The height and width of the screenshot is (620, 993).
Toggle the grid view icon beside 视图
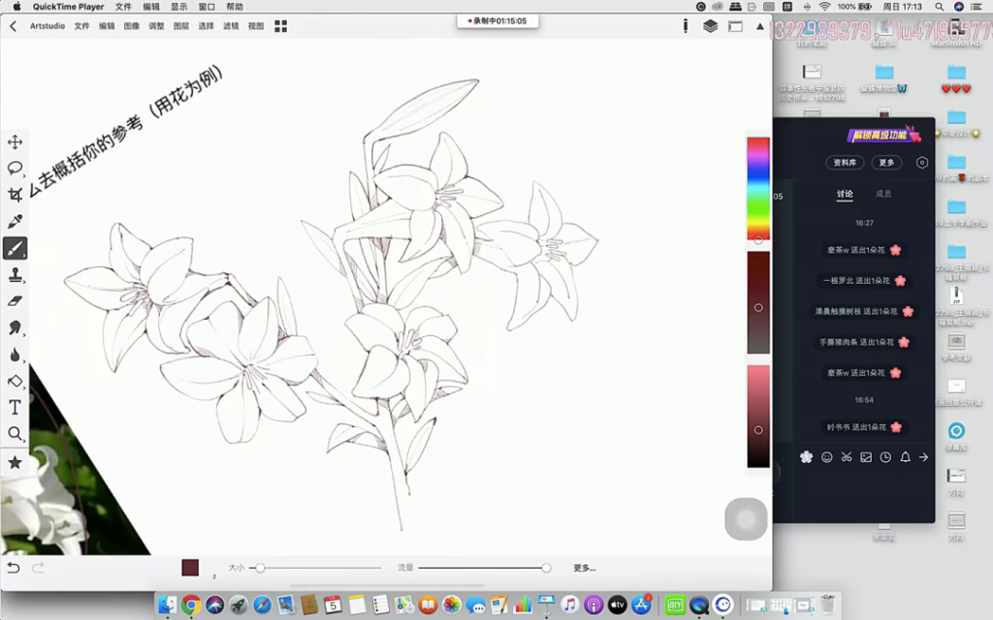pos(280,26)
